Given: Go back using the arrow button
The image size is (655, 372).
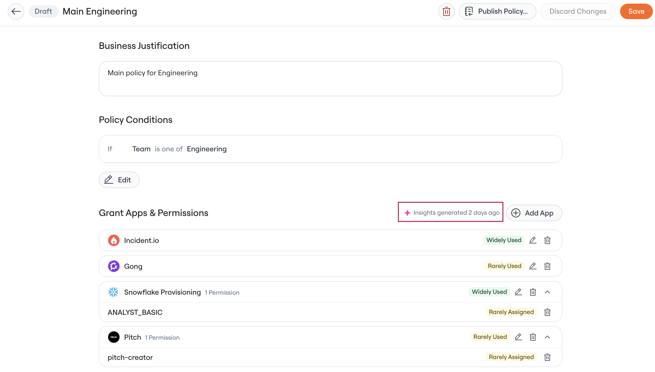Looking at the screenshot, I should (16, 11).
